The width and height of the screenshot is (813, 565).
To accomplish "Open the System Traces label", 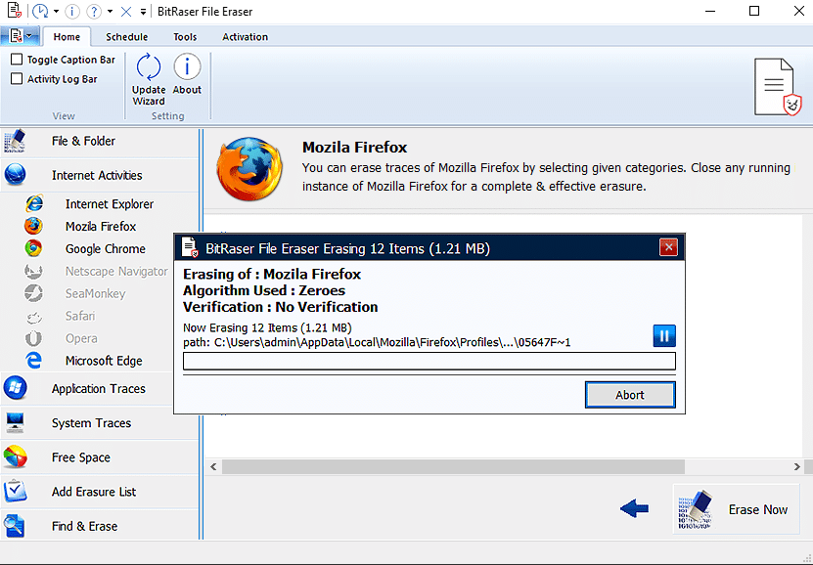I will [x=91, y=423].
